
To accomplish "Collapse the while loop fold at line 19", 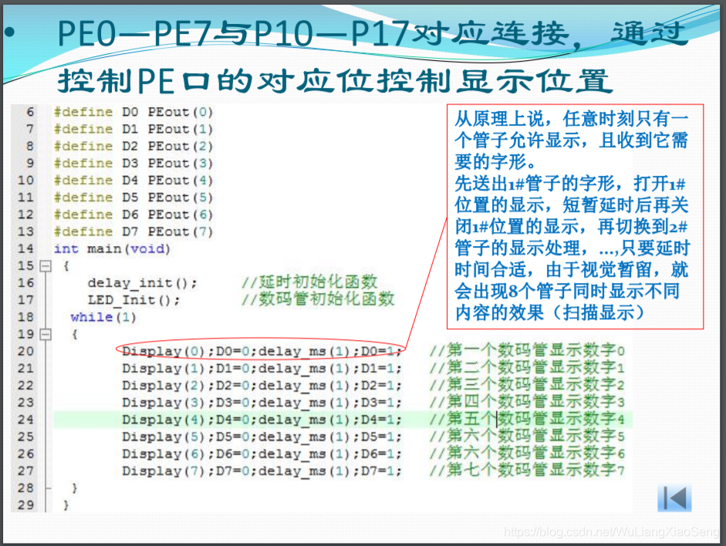I will (x=46, y=334).
